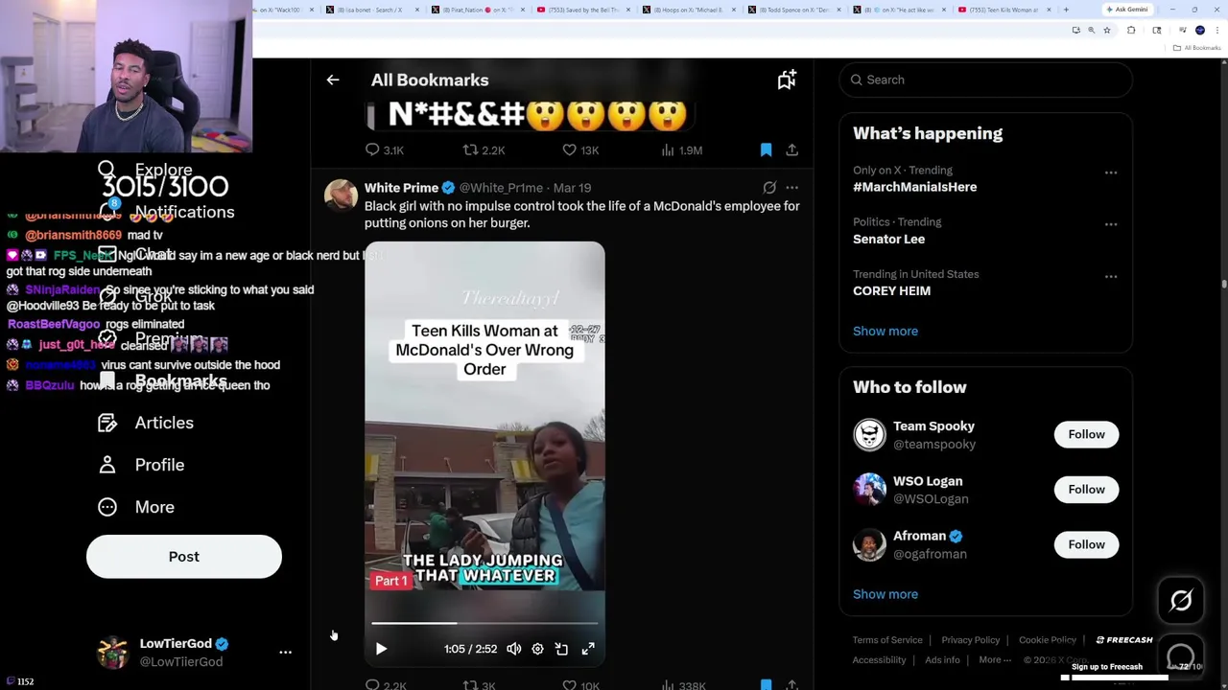The width and height of the screenshot is (1228, 690).
Task: Switch to Teen Kills Woman YouTube tab
Action: [x=1003, y=10]
